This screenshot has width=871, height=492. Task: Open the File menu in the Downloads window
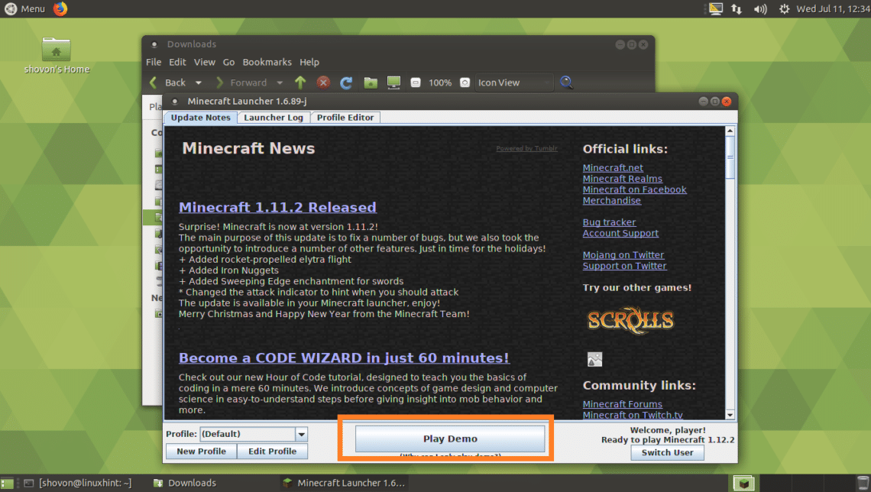click(x=154, y=62)
